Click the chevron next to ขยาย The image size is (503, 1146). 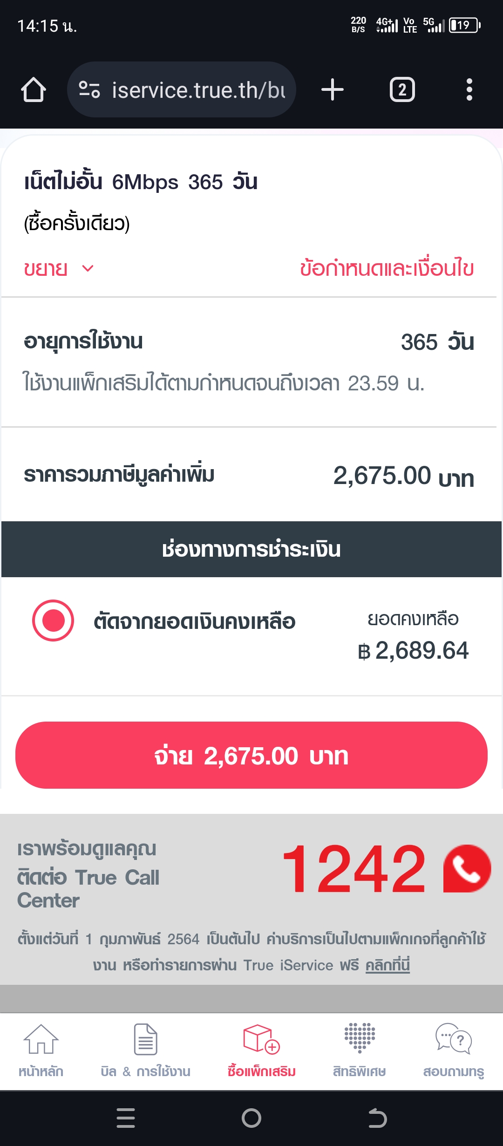[88, 268]
